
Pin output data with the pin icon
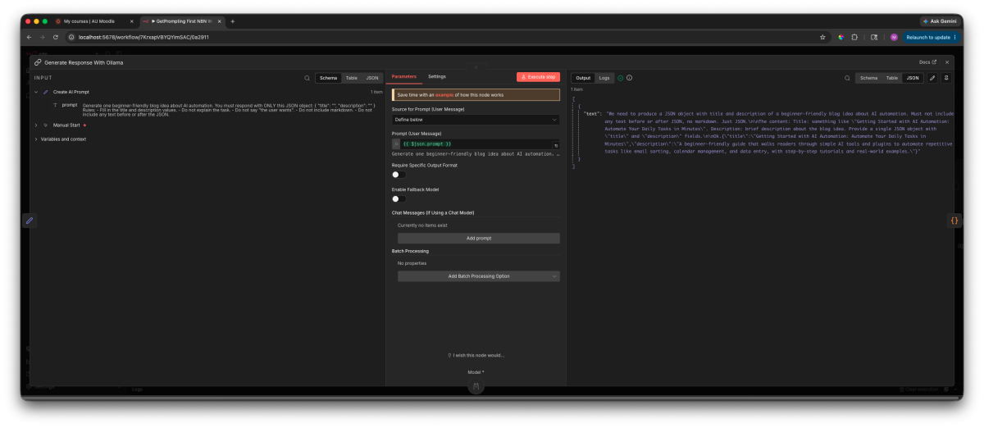[x=946, y=78]
